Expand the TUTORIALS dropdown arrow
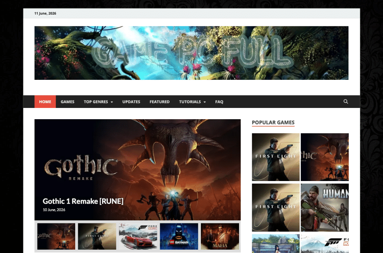 tap(205, 102)
